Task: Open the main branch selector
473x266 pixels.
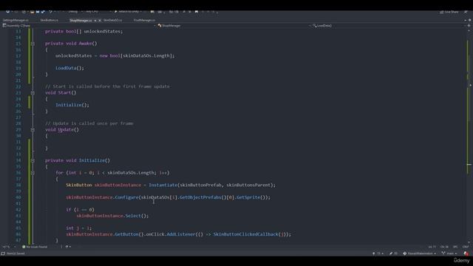Action: [449, 253]
